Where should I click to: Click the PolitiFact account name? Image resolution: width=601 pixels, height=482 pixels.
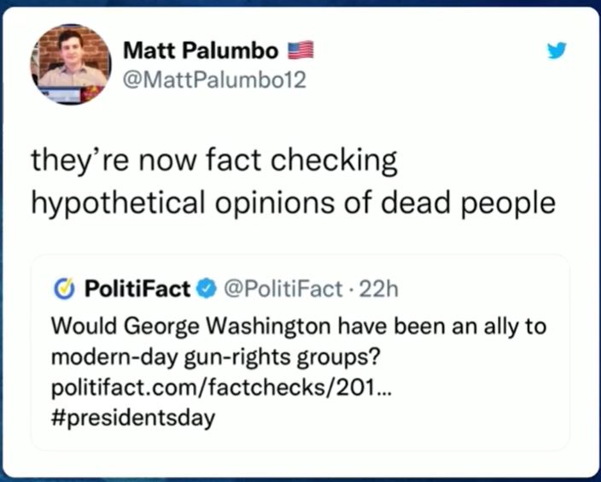[137, 290]
